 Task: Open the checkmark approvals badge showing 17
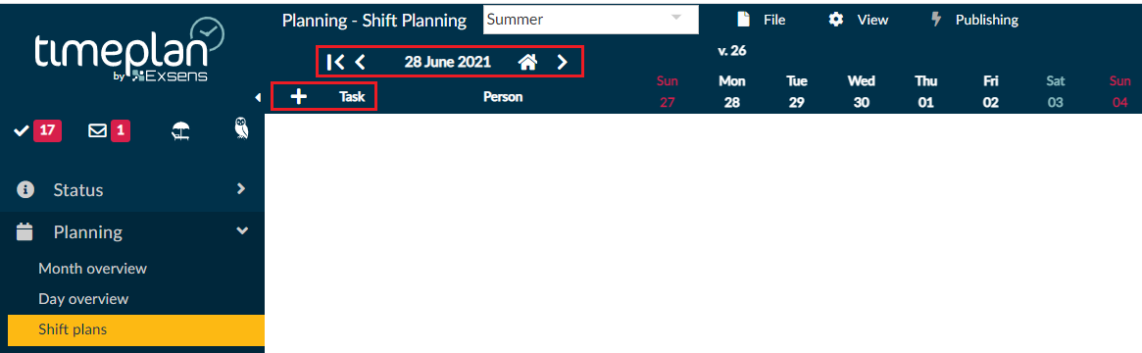[x=38, y=131]
